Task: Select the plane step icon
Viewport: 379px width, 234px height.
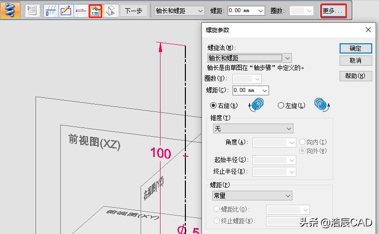Action: (x=51, y=11)
